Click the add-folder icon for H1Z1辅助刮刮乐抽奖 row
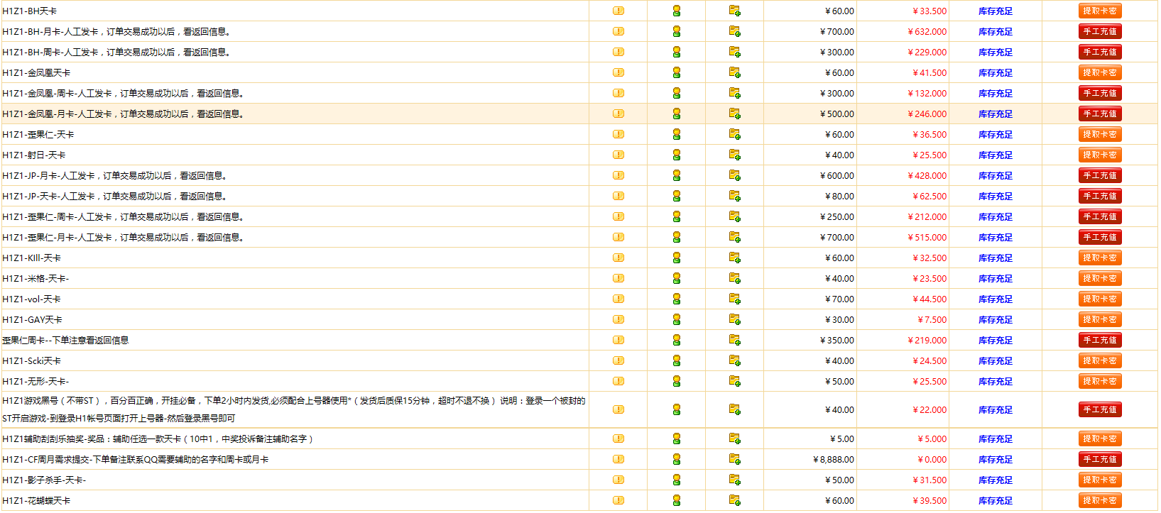Screen dimensions: 1161x513 click(735, 438)
